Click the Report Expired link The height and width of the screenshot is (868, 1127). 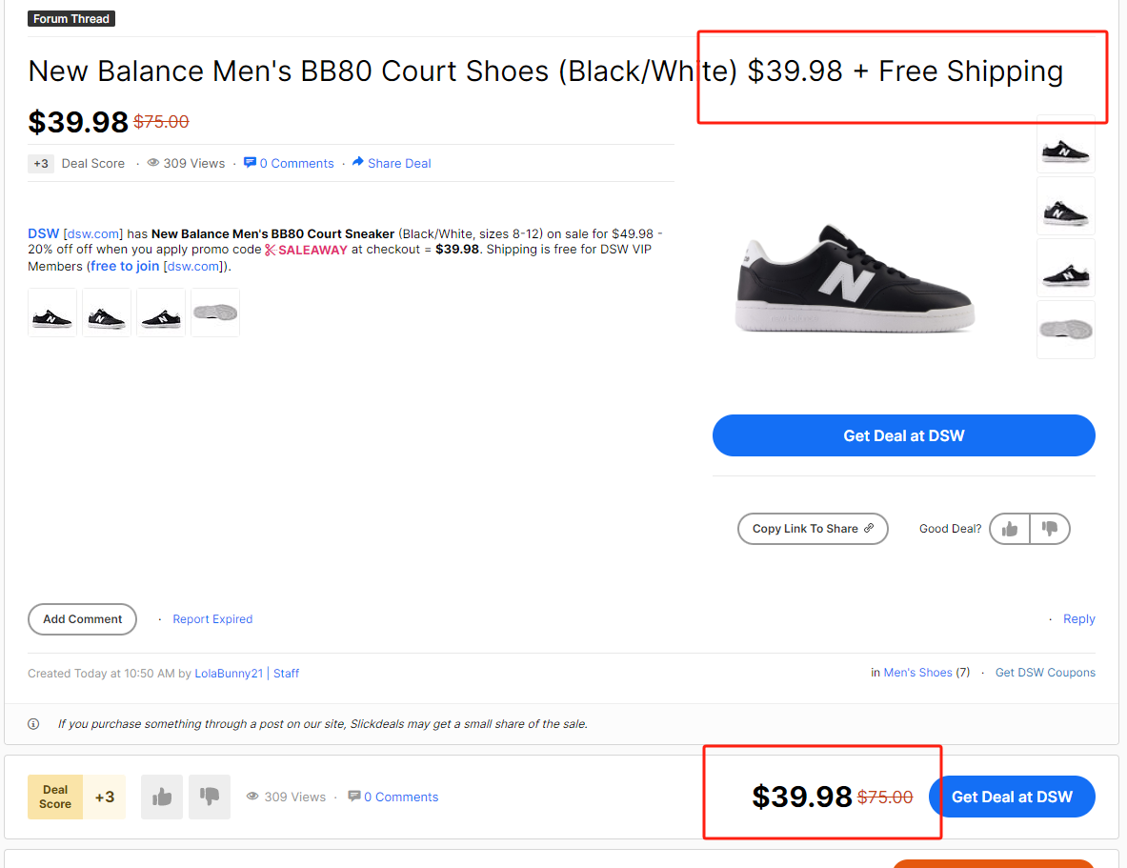(212, 619)
